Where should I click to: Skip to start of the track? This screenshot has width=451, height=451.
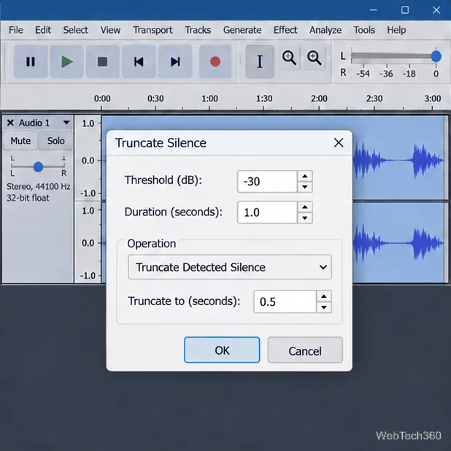139,61
